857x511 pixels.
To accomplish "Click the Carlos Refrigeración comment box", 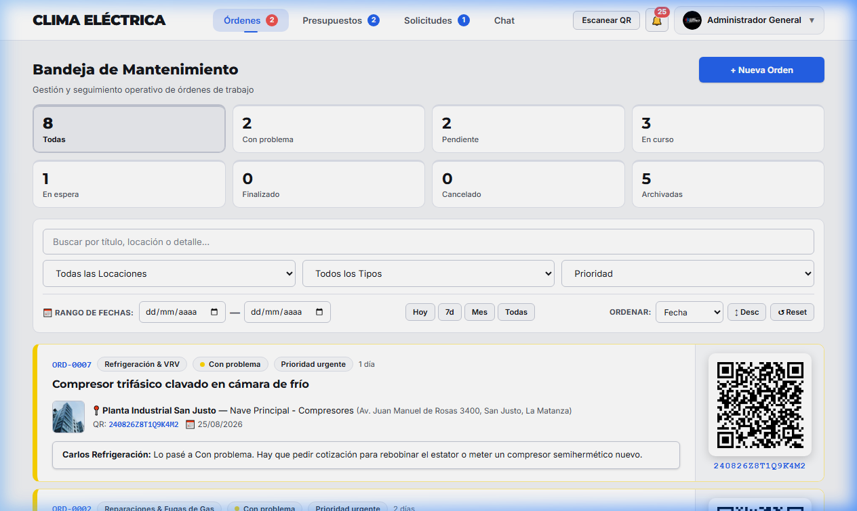I will click(366, 455).
